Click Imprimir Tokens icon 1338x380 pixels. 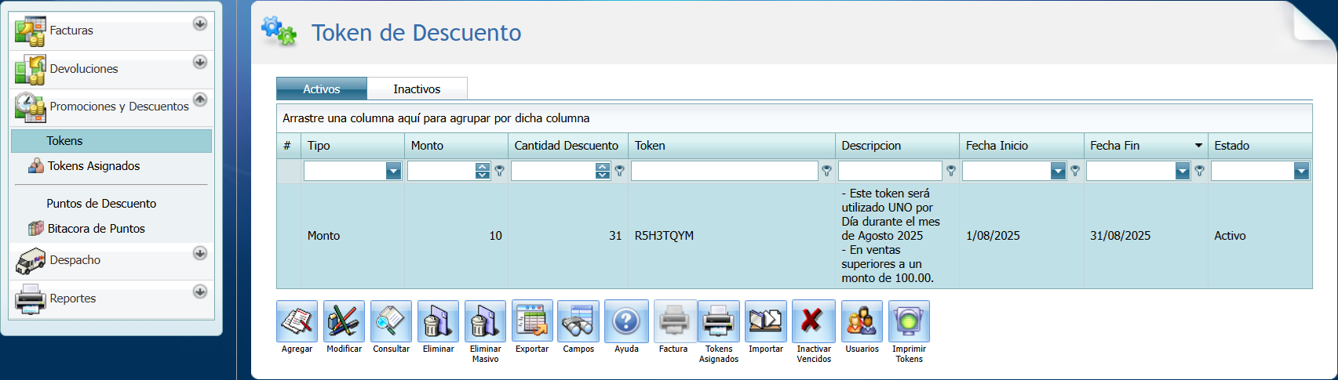click(x=909, y=321)
